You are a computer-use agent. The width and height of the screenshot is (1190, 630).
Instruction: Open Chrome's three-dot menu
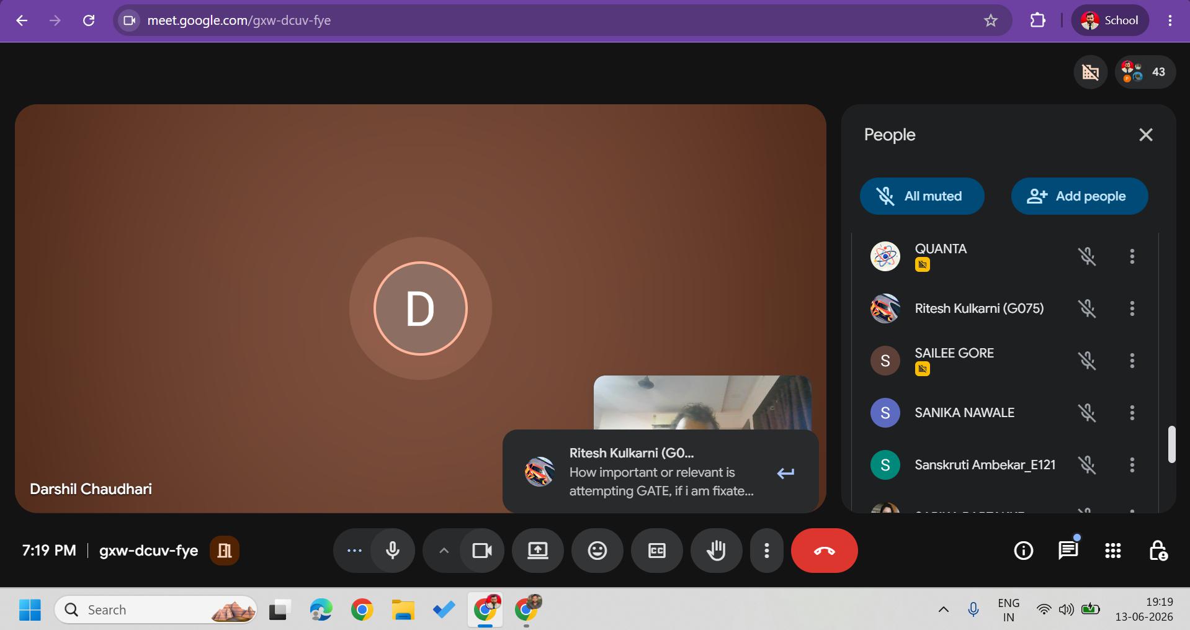point(1170,20)
